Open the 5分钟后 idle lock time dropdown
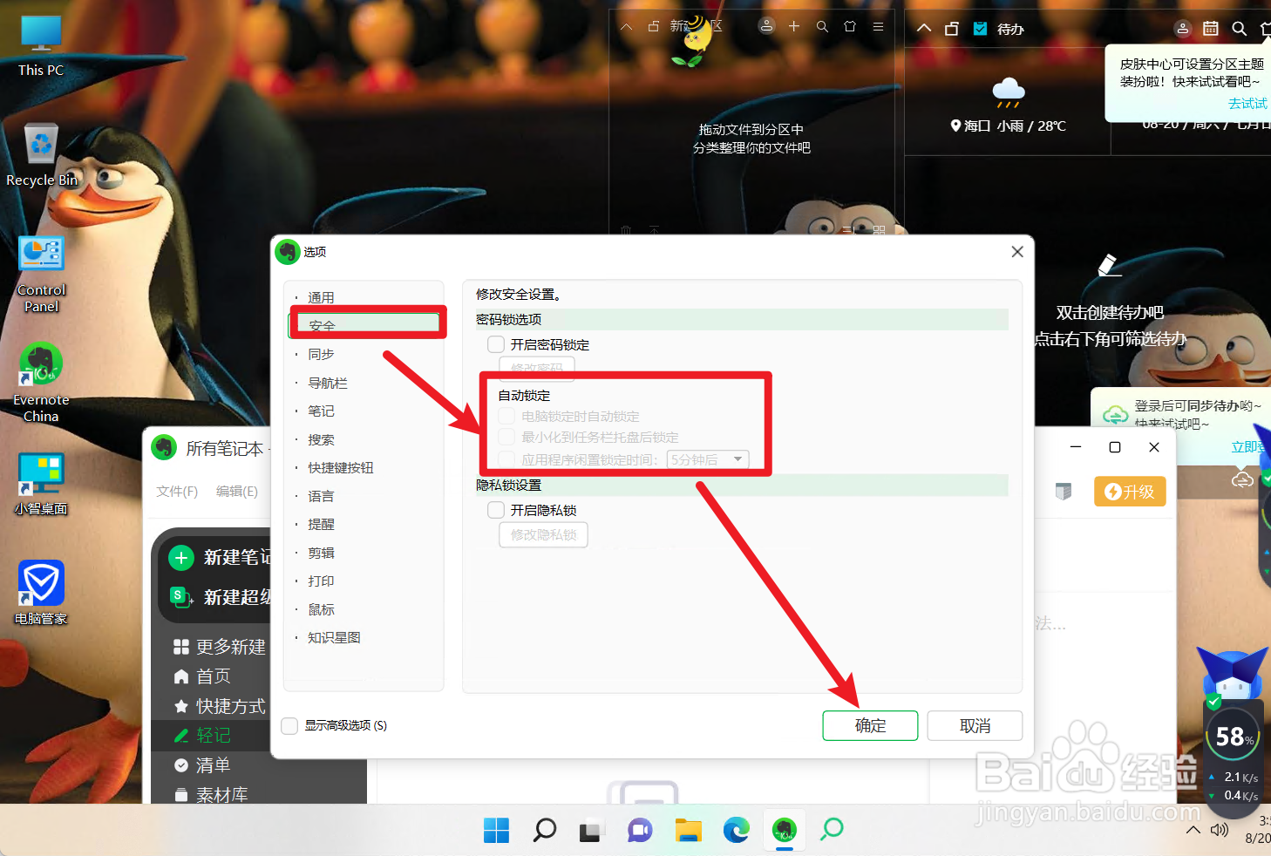This screenshot has width=1271, height=856. pyautogui.click(x=707, y=459)
